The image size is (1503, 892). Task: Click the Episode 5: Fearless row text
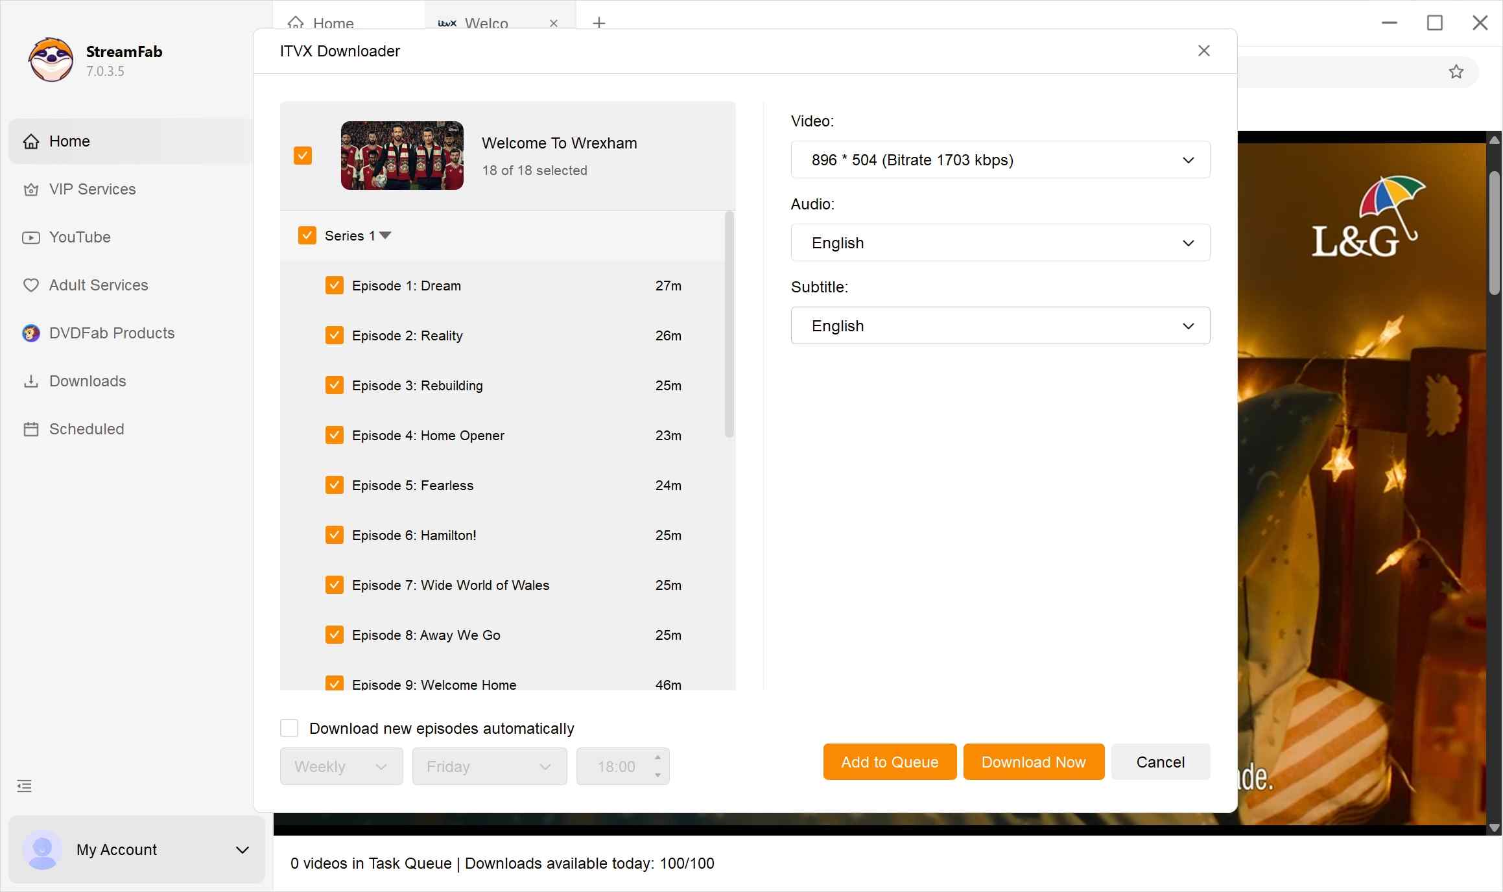(x=412, y=485)
